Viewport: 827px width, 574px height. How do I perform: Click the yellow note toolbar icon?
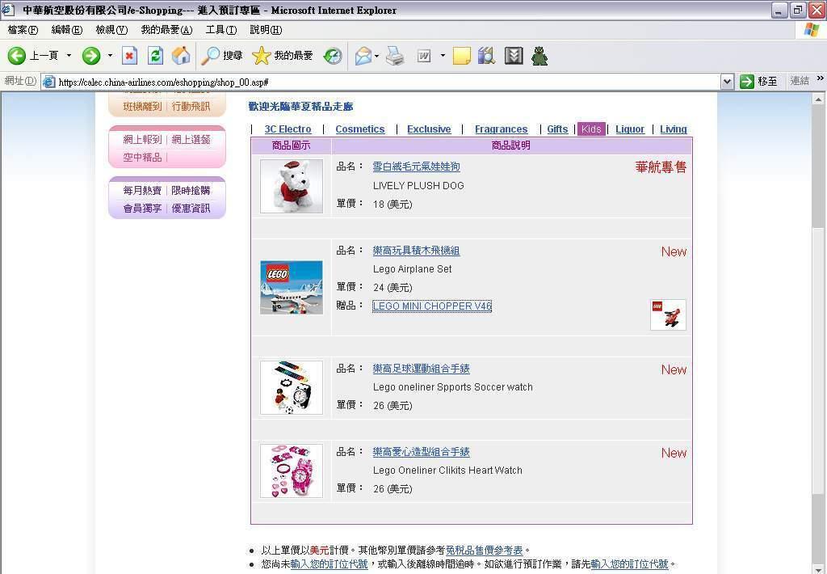click(x=461, y=56)
